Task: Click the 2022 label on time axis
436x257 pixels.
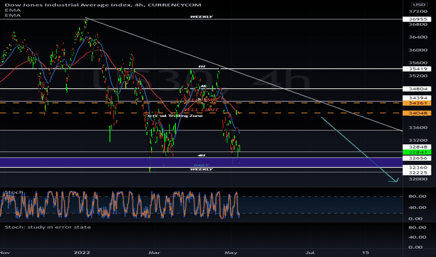Action: pyautogui.click(x=82, y=252)
